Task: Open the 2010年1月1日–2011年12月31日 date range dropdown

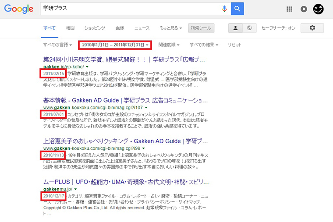Action: 115,45
